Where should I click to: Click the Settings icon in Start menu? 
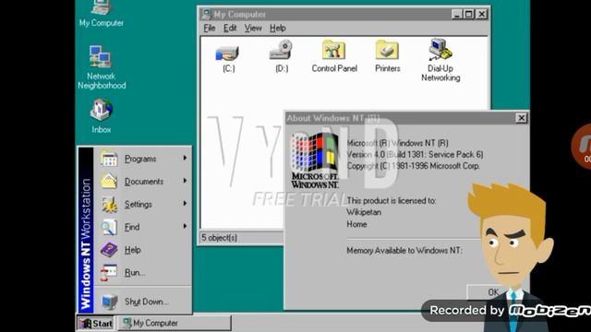[109, 205]
